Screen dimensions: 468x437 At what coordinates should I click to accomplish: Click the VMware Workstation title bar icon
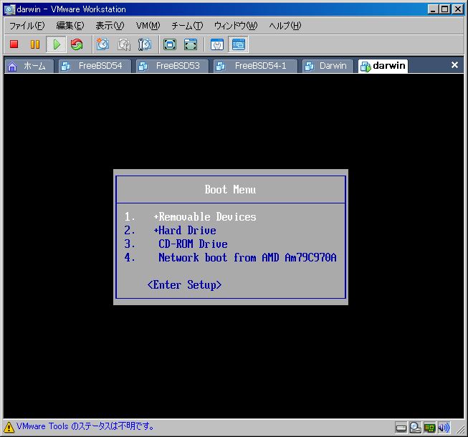pos(9,9)
